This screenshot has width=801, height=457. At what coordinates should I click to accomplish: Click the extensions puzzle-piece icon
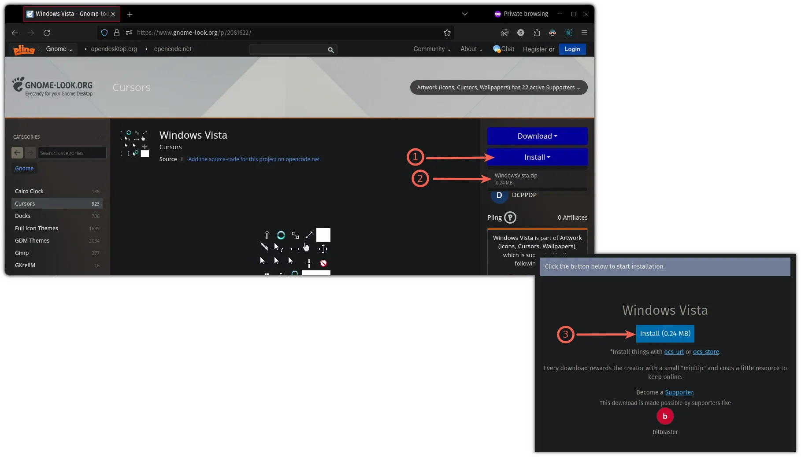pos(537,33)
